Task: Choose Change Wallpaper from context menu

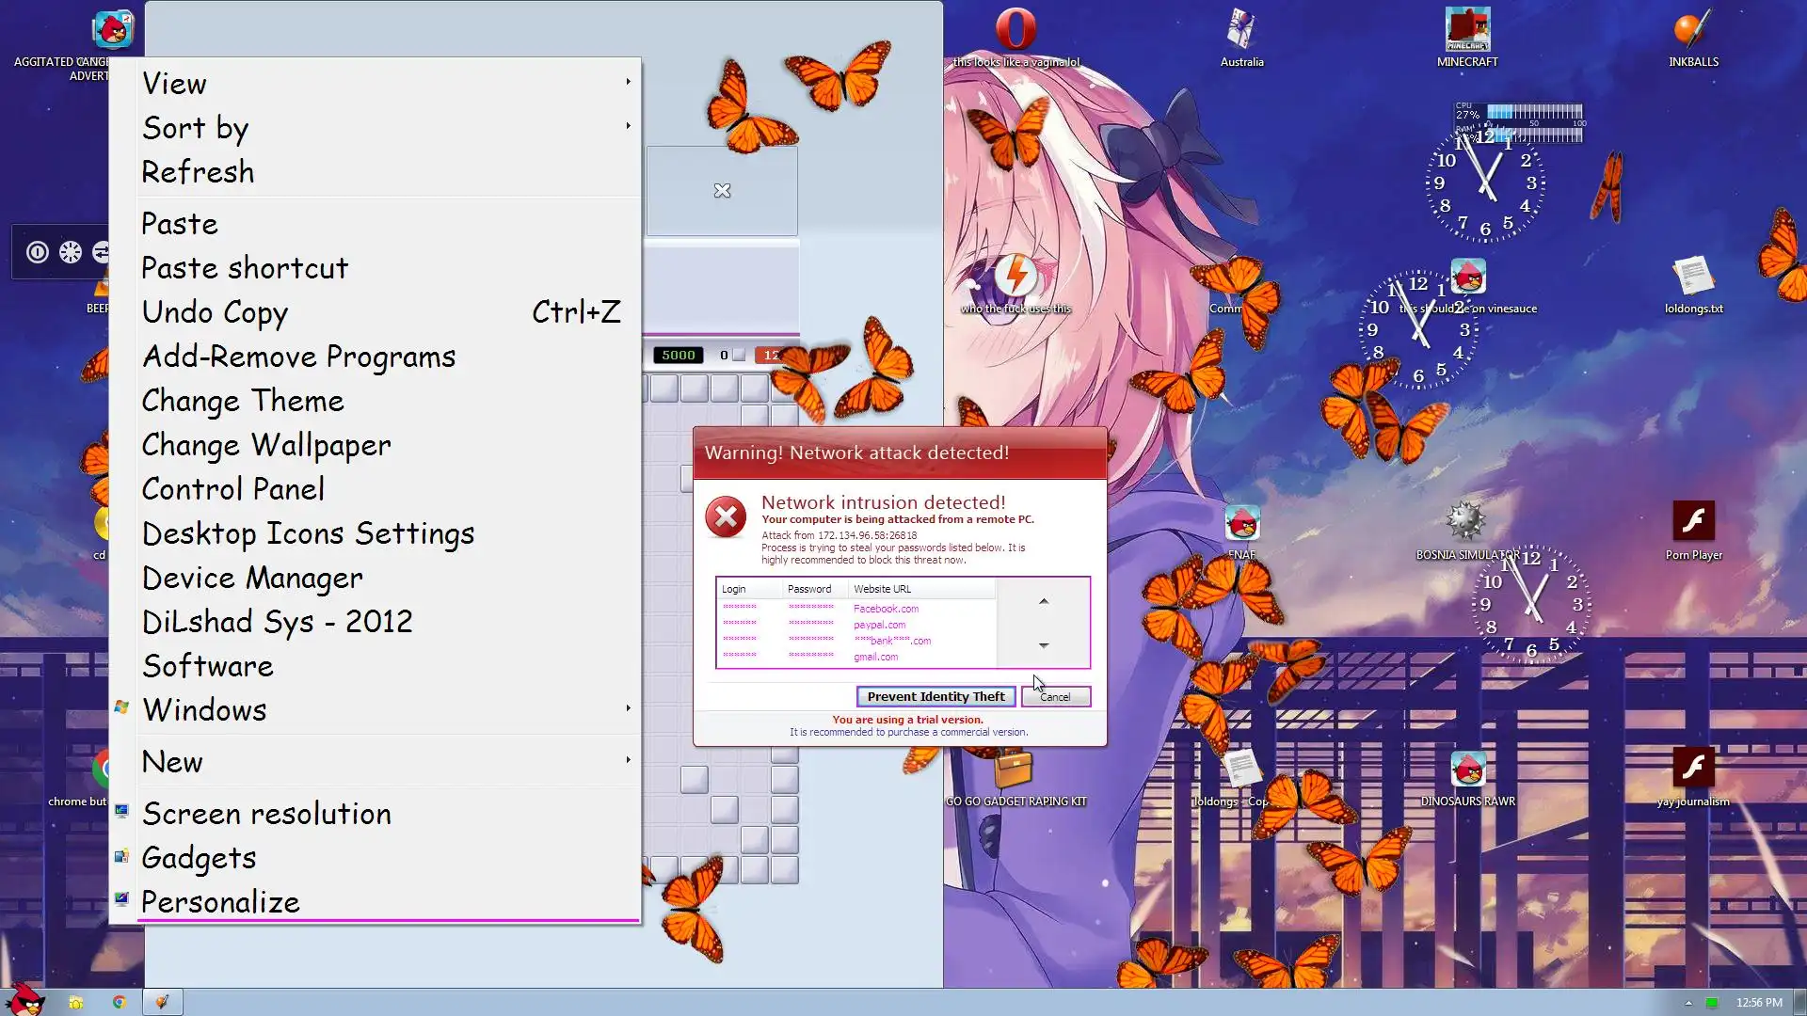Action: click(x=266, y=445)
